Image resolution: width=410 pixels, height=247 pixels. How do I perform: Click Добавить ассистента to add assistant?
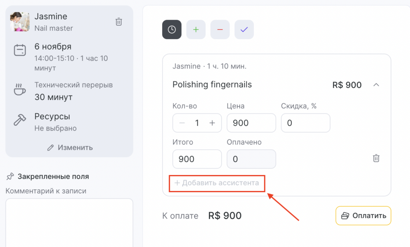(217, 183)
